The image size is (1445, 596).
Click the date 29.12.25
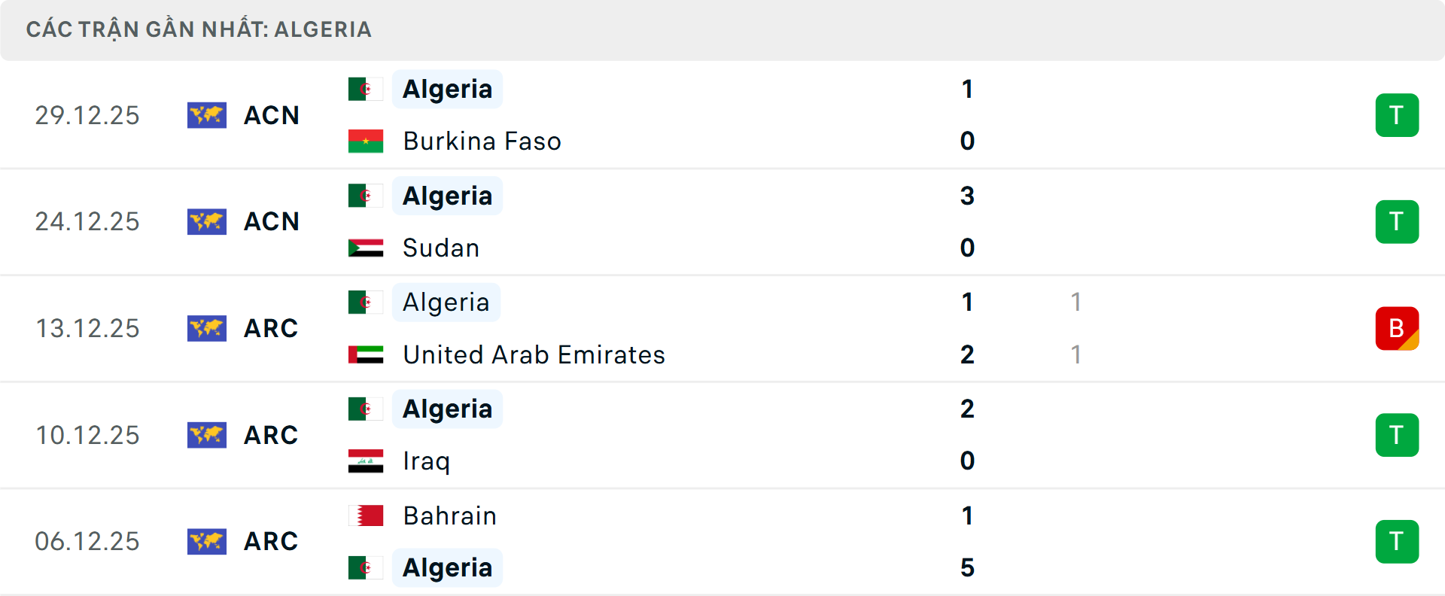tap(87, 115)
